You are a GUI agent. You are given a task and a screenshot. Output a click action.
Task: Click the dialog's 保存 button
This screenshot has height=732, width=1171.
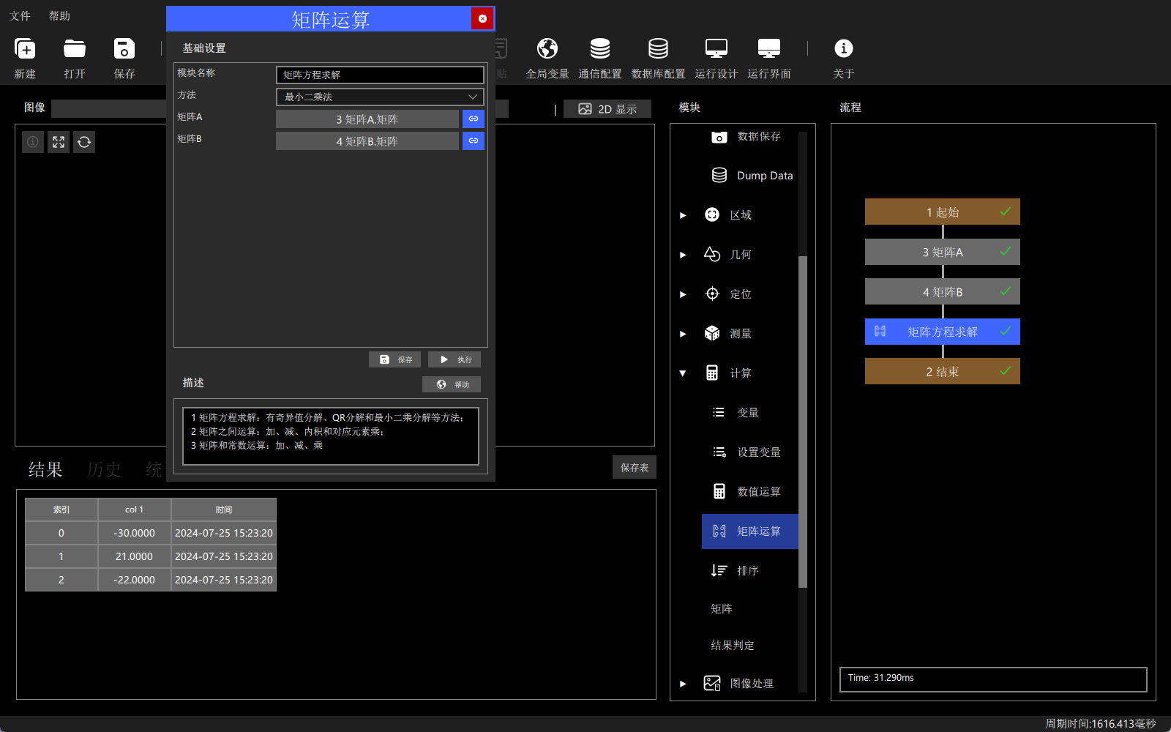[395, 359]
